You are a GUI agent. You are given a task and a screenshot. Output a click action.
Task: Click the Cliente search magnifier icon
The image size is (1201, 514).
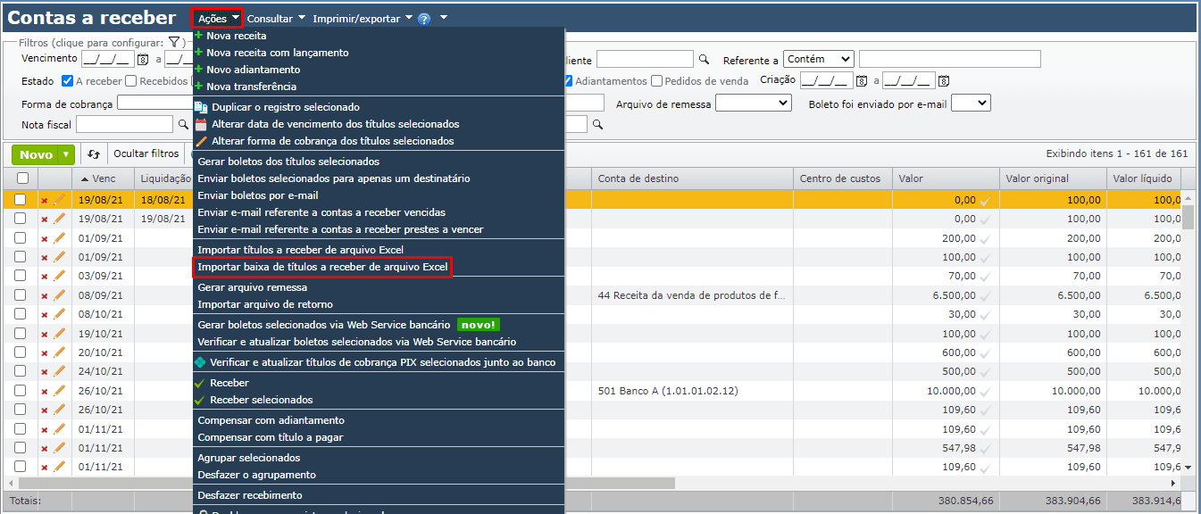[704, 59]
